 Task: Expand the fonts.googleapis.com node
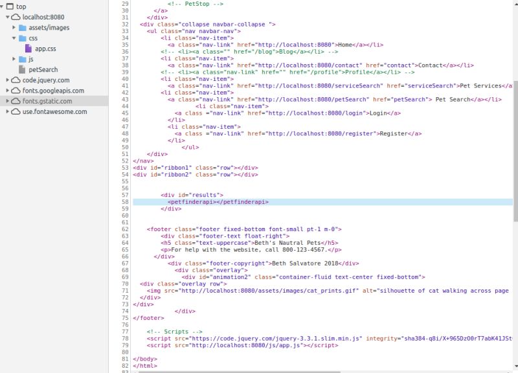point(6,91)
